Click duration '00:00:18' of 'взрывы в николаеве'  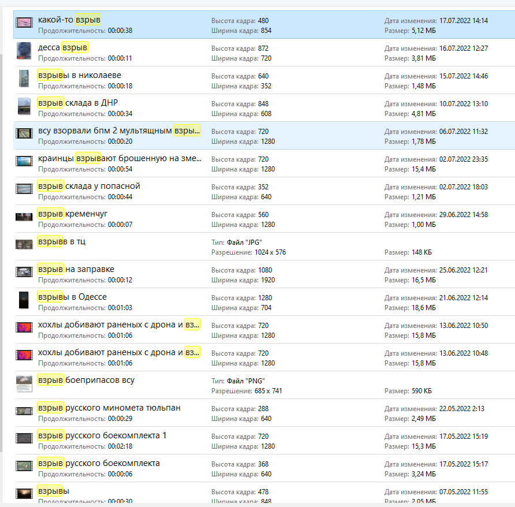[120, 86]
